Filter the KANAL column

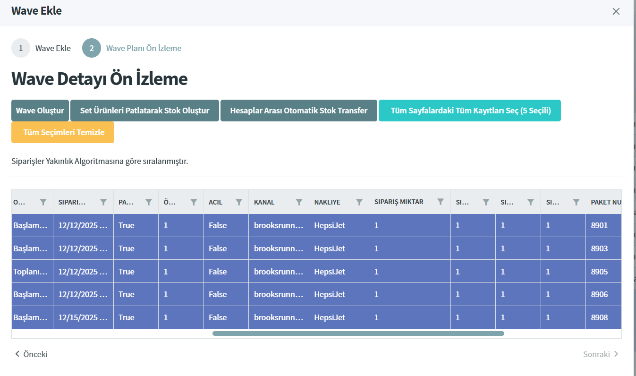click(299, 202)
